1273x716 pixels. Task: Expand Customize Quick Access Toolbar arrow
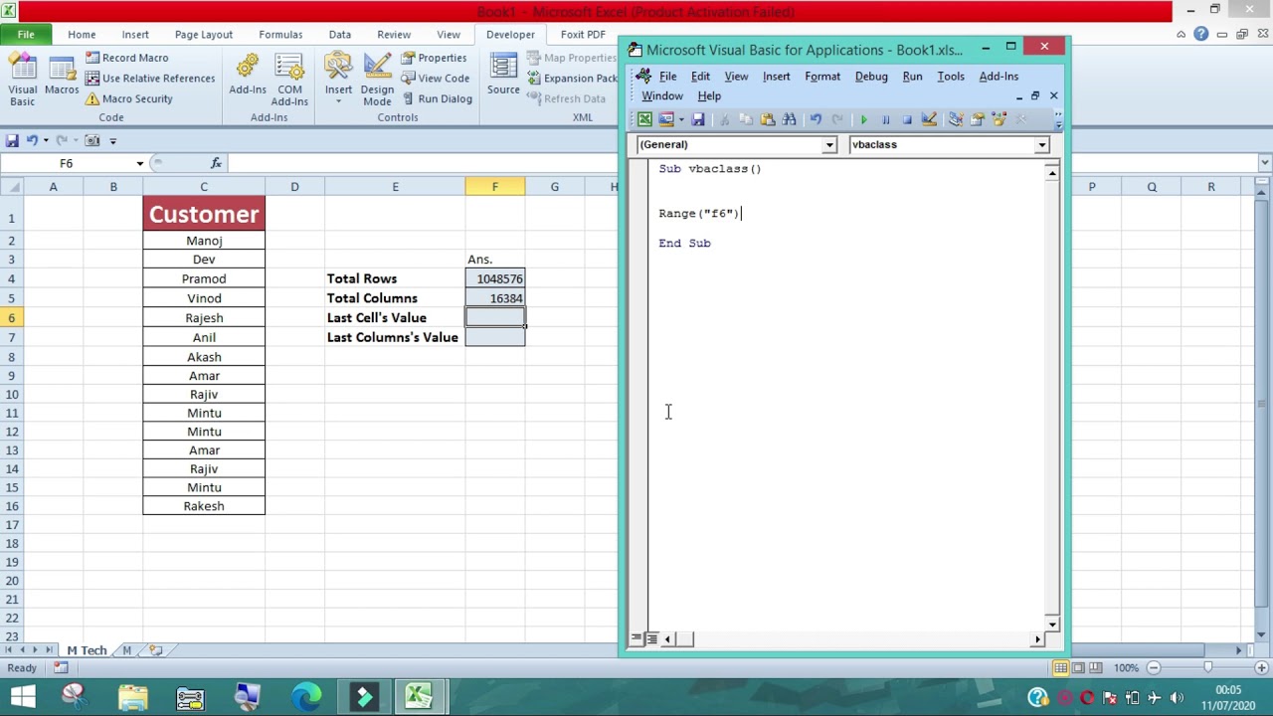(x=112, y=140)
